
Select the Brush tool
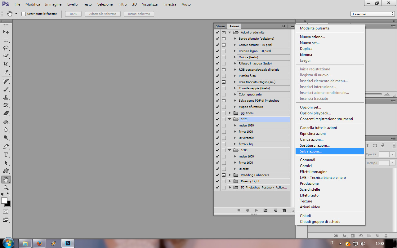6,89
